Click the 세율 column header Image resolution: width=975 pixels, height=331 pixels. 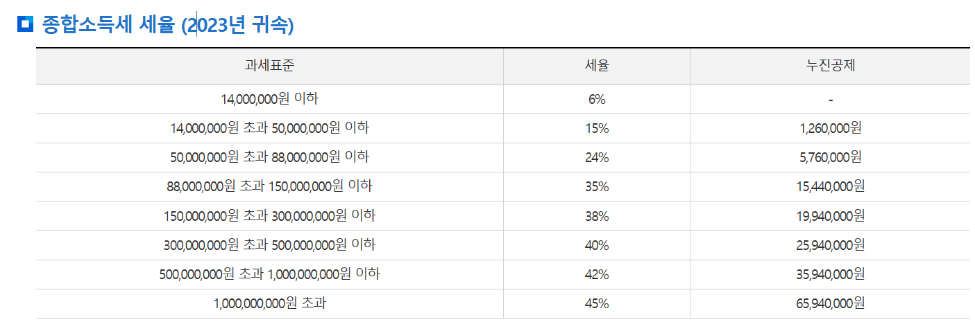[597, 66]
